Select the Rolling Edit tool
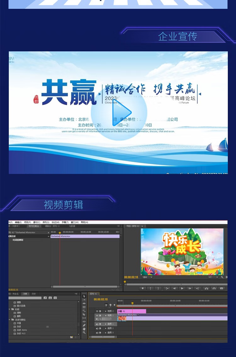The width and height of the screenshot is (236, 357). click(x=84, y=307)
